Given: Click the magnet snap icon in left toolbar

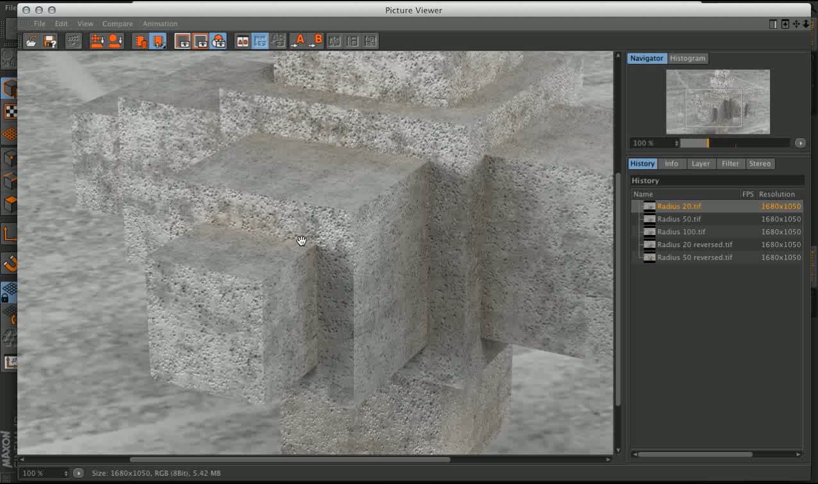Looking at the screenshot, I should tap(10, 263).
